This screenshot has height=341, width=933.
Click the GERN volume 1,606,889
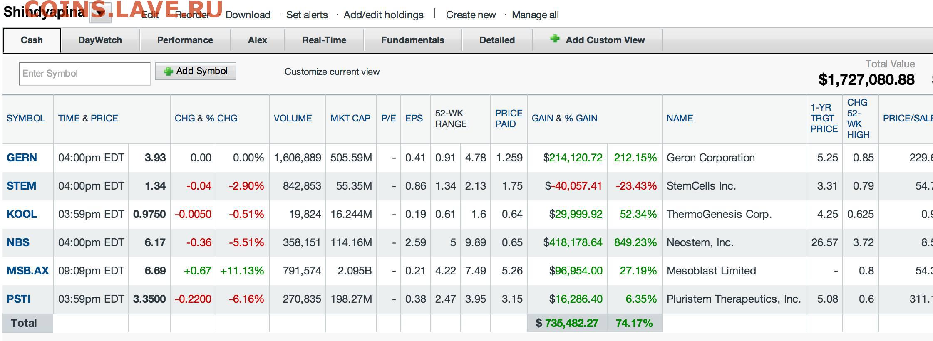coord(298,158)
